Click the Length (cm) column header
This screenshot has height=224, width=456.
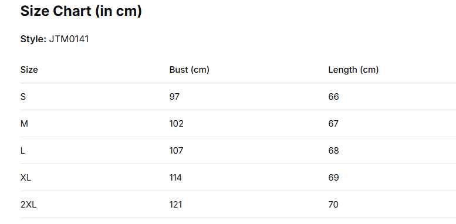point(353,70)
